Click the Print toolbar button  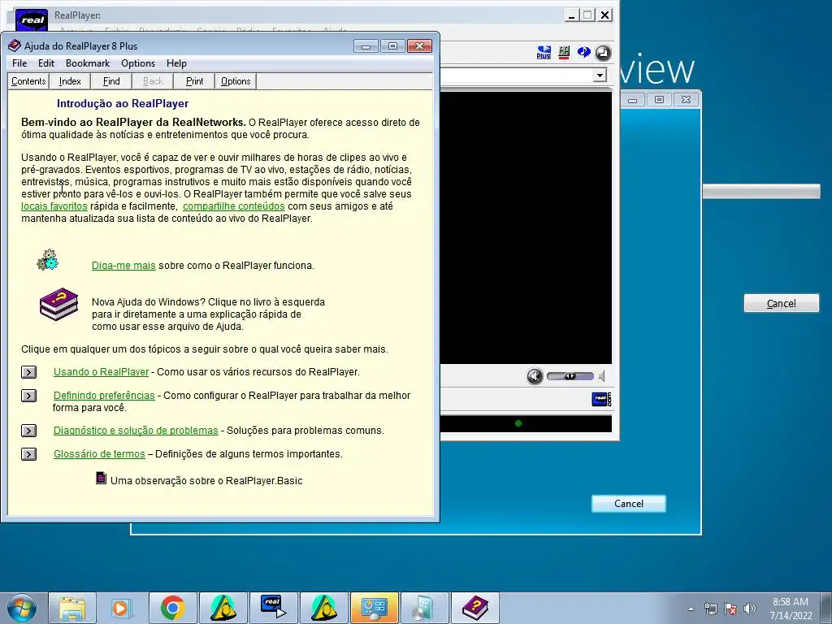[x=195, y=81]
